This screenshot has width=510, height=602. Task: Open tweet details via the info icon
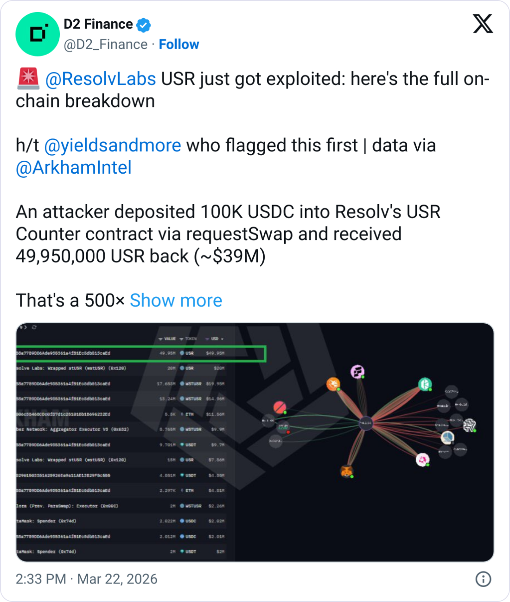coord(482,579)
